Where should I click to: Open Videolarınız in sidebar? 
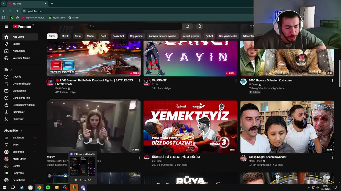[20, 91]
